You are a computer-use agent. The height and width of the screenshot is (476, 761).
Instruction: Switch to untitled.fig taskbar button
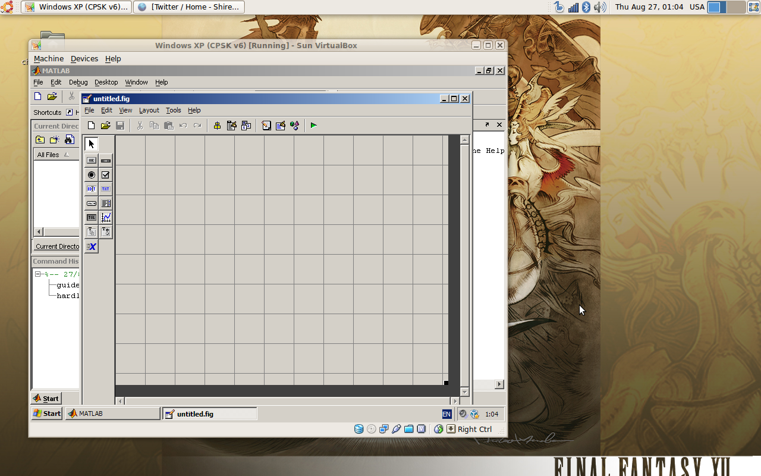tap(210, 414)
